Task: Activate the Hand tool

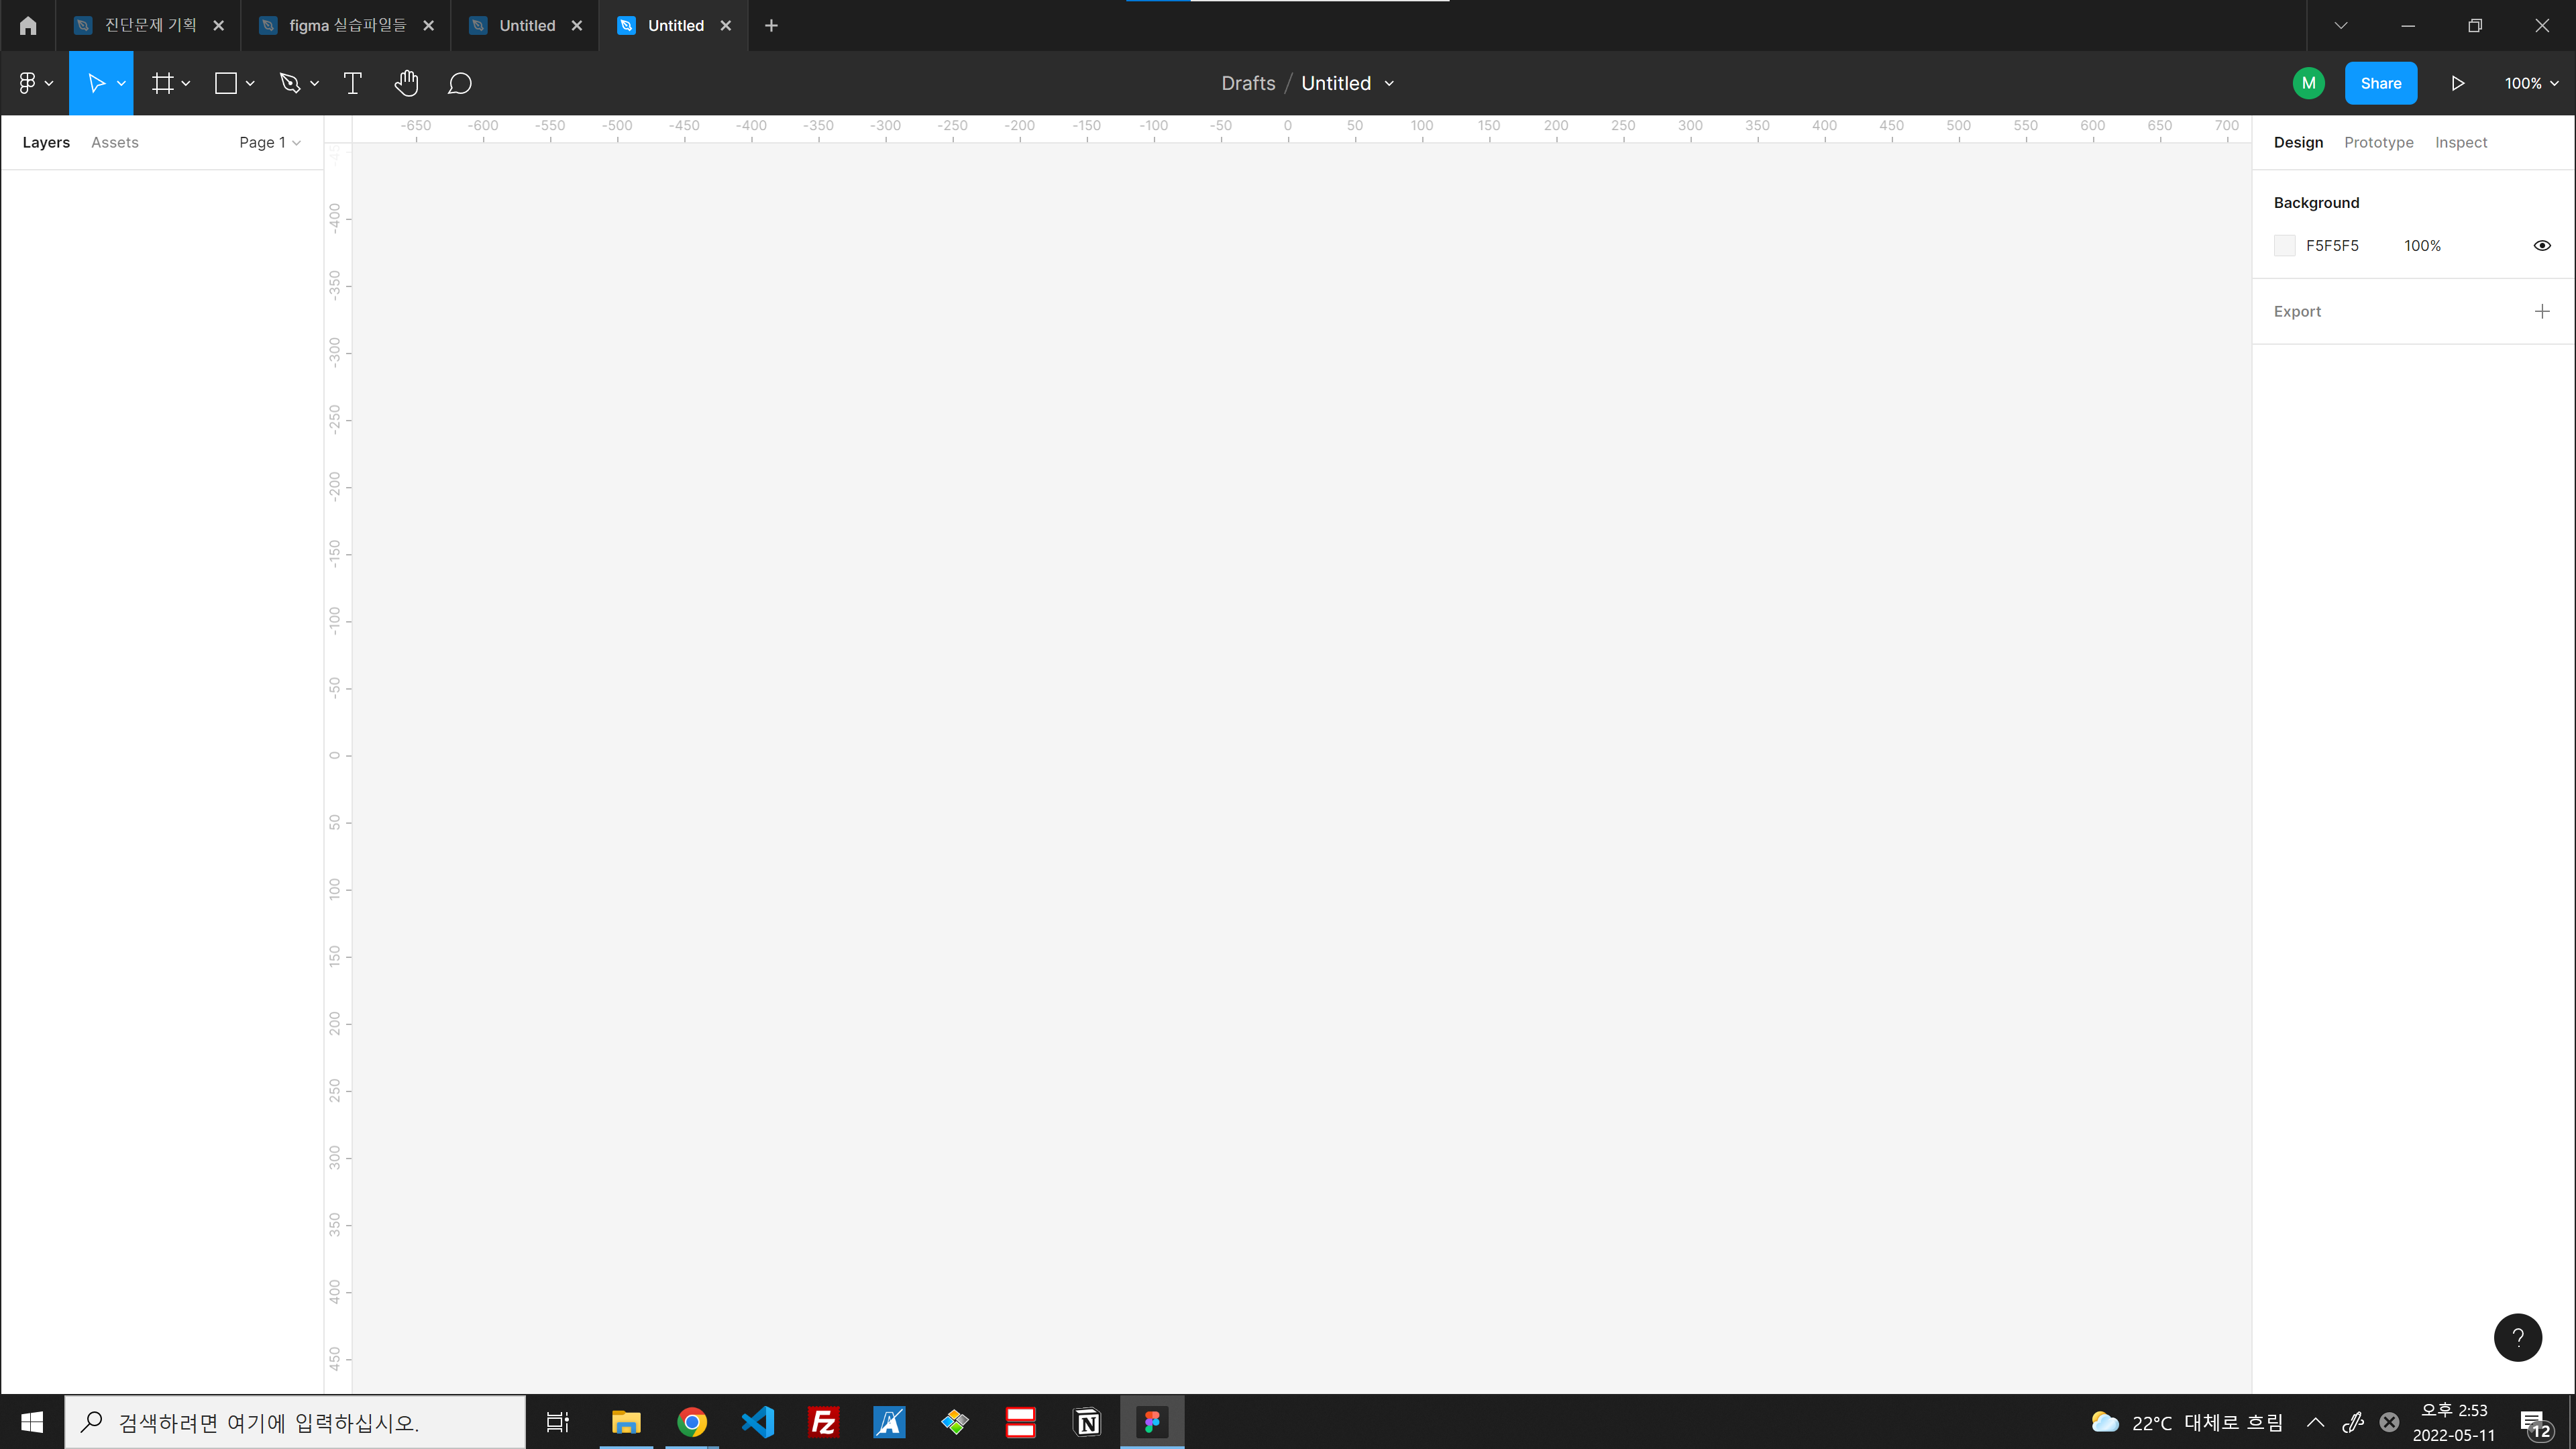Action: (406, 83)
